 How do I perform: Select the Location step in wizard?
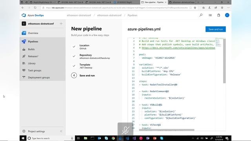pos(84,47)
